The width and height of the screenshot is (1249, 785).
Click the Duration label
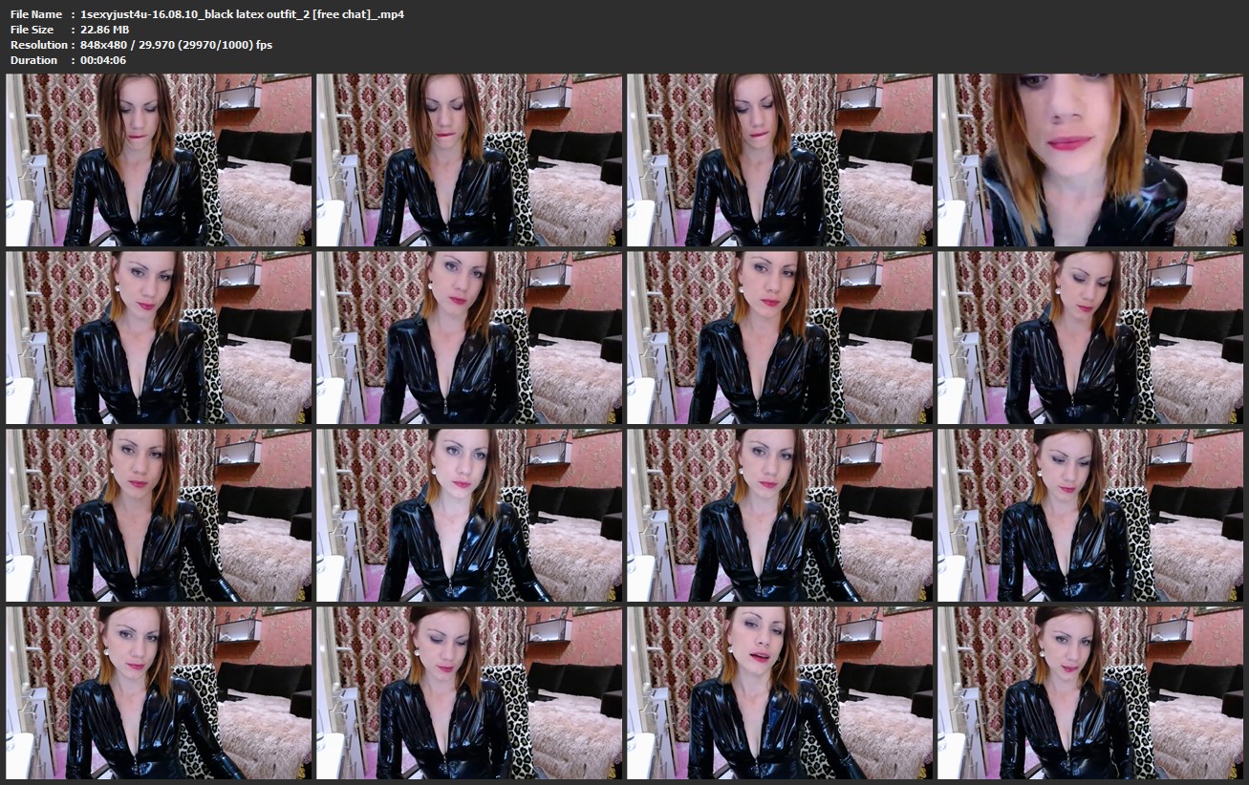[33, 60]
